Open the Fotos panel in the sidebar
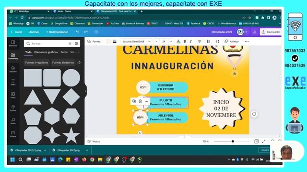 point(13,95)
